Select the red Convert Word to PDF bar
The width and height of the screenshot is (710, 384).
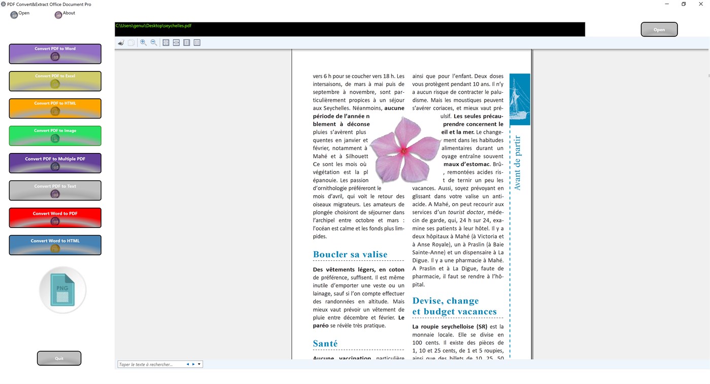click(55, 217)
